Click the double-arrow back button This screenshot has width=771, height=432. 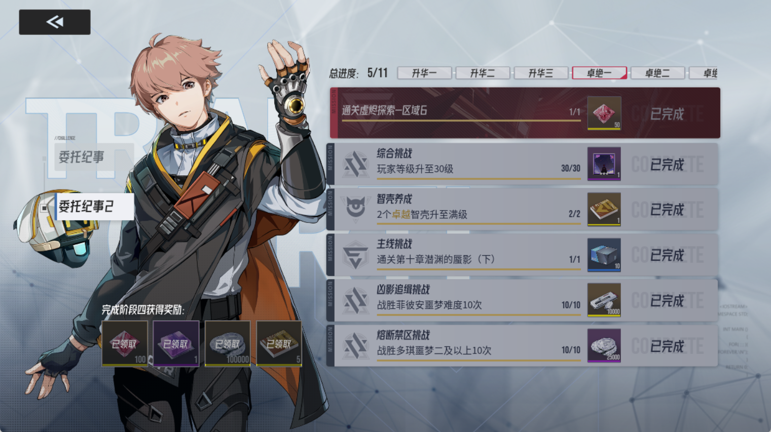pos(55,22)
